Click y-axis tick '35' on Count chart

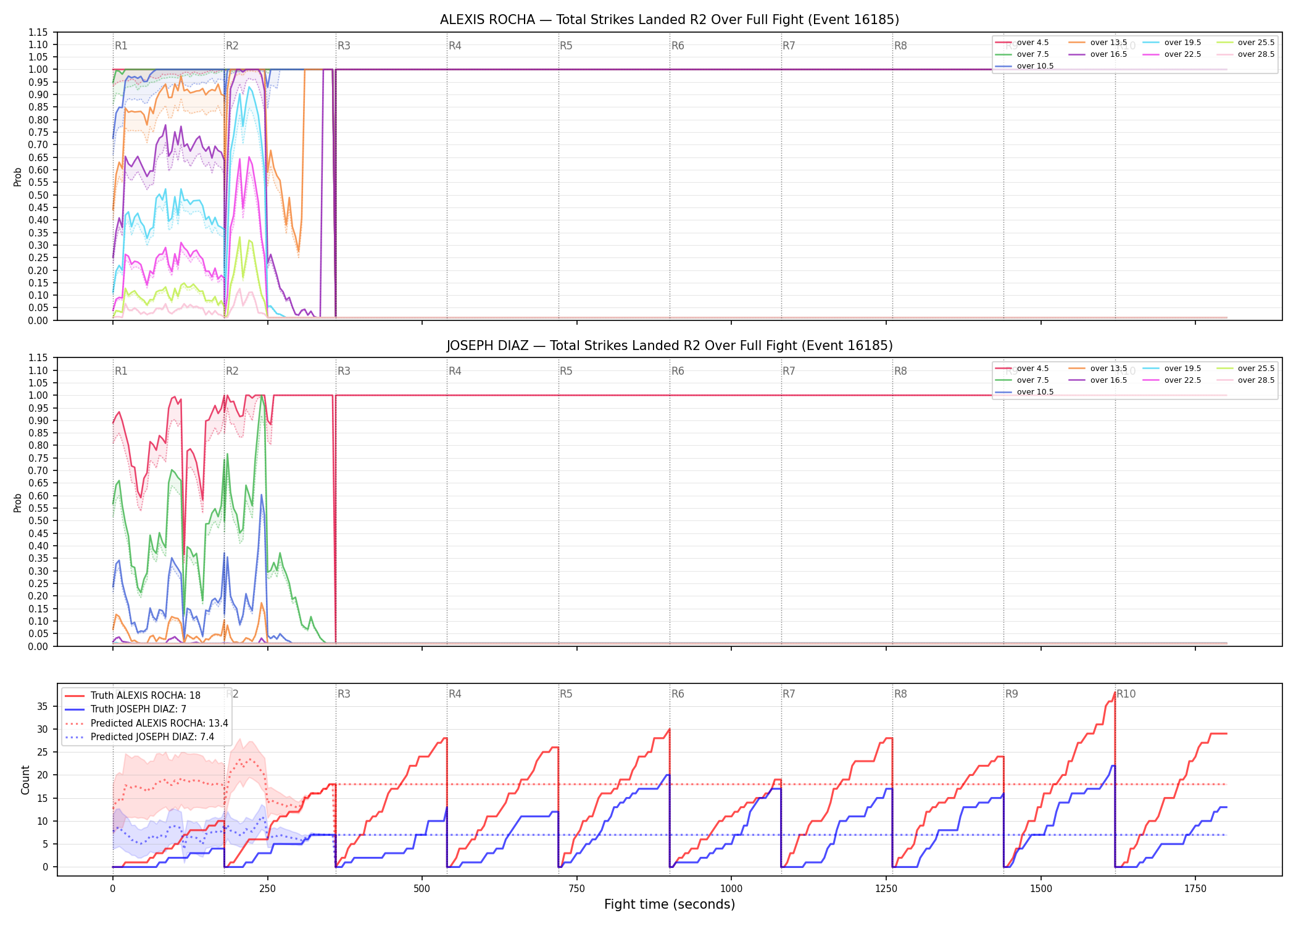[x=43, y=706]
